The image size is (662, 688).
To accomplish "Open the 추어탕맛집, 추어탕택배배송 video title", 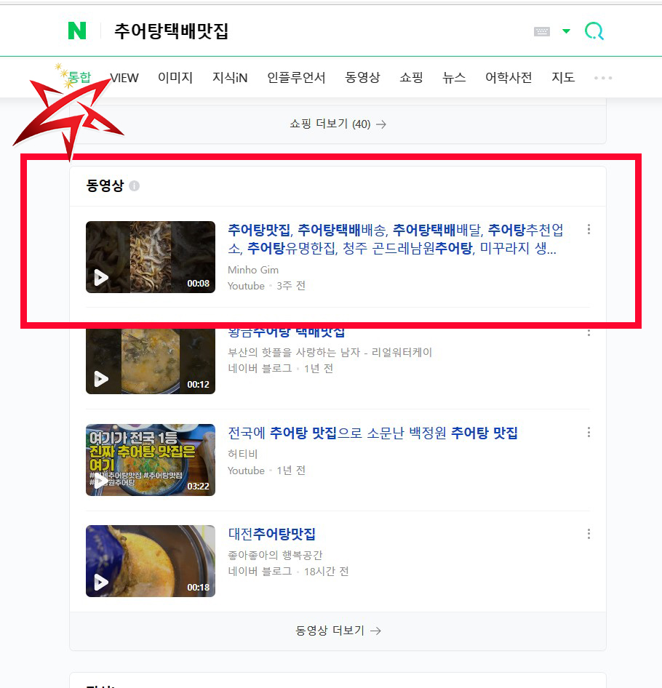I will point(395,239).
